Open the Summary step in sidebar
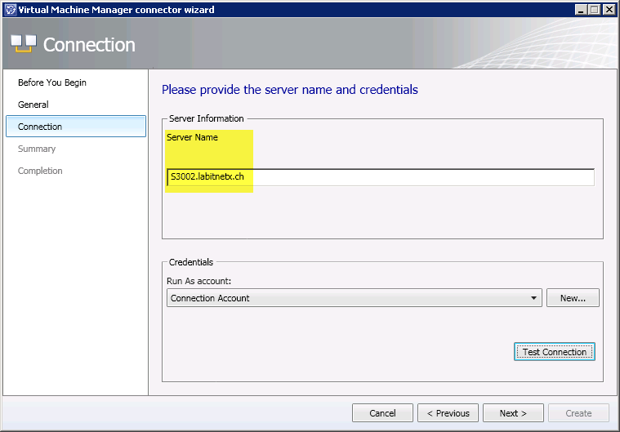The width and height of the screenshot is (620, 432). pyautogui.click(x=37, y=149)
